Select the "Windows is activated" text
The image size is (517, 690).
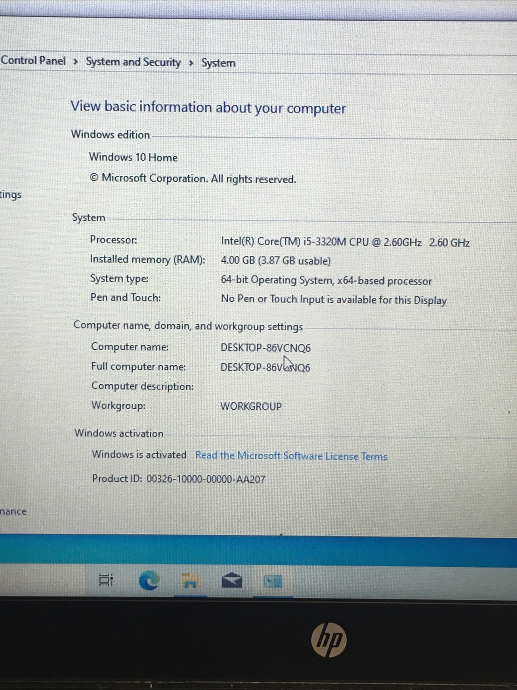click(139, 455)
